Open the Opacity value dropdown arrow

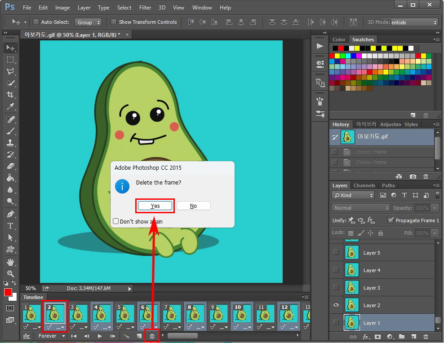435,208
